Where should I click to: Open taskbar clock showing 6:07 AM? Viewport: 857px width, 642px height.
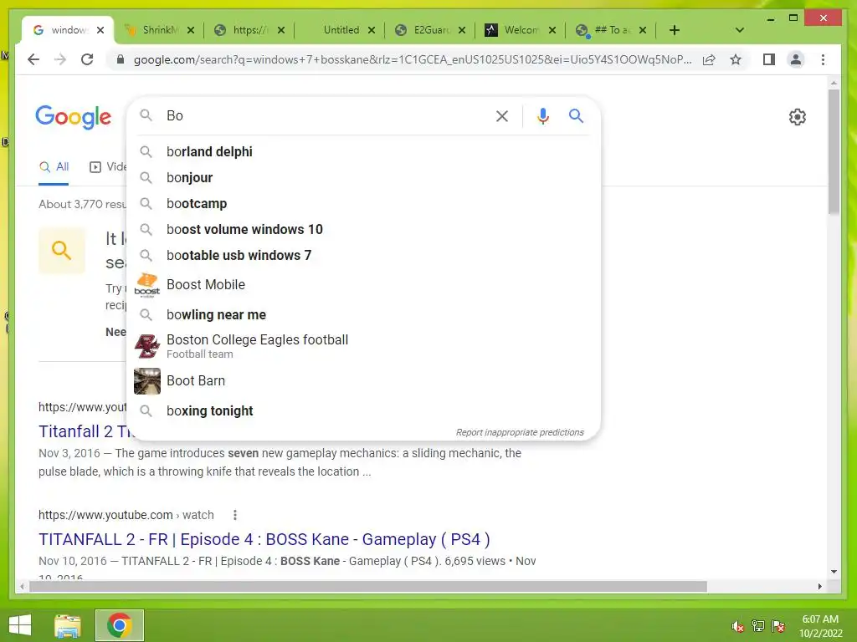[820, 626]
